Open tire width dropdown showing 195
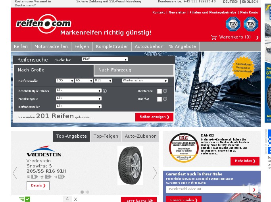 65,81
